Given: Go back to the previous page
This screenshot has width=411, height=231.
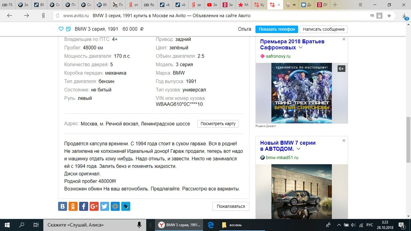Looking at the screenshot, I should pyautogui.click(x=10, y=15).
